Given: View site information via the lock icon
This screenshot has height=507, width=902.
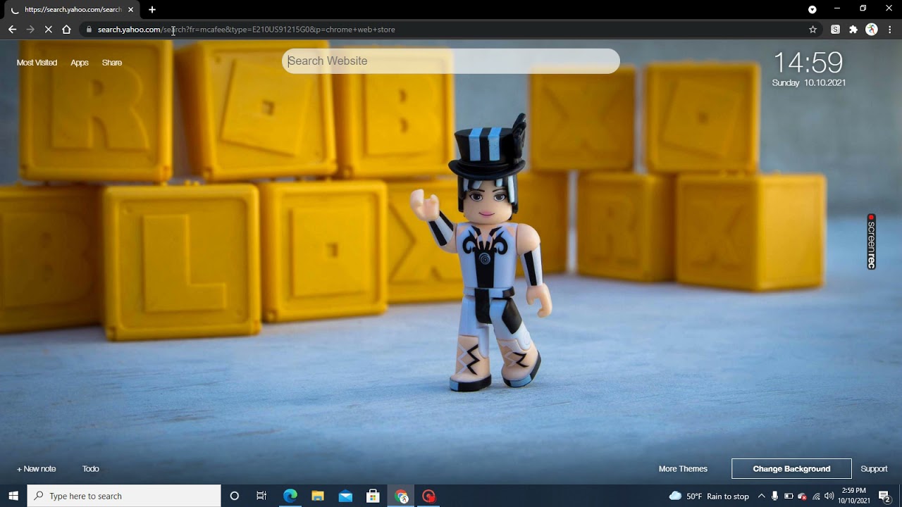Looking at the screenshot, I should point(89,30).
